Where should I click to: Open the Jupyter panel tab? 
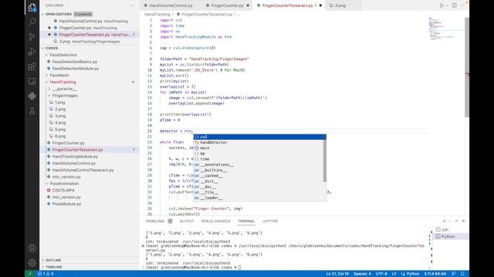(x=270, y=221)
